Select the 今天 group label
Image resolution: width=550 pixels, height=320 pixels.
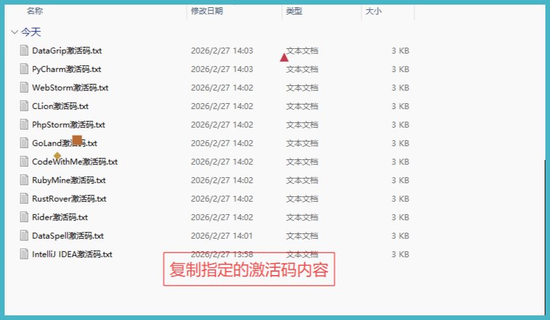click(x=31, y=32)
